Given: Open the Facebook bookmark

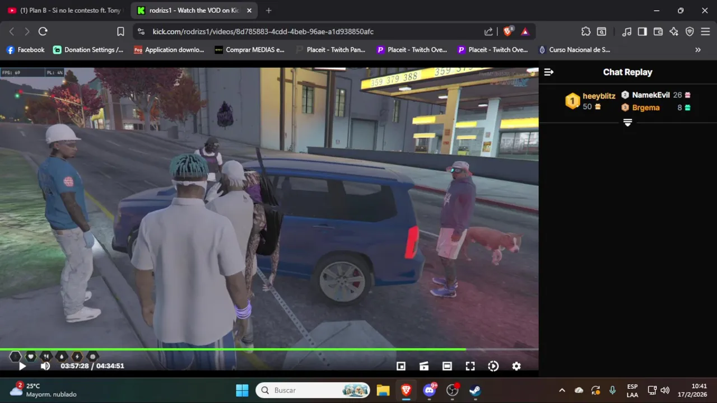Looking at the screenshot, I should pyautogui.click(x=26, y=50).
